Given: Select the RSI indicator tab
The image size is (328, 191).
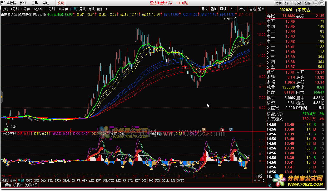Looking at the screenshot, I should (x=118, y=180).
